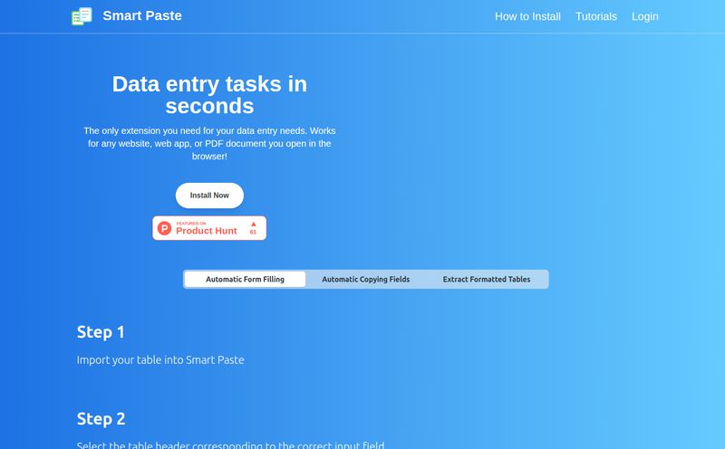
Task: Click "Import your table into Smart Paste" text
Action: (160, 360)
